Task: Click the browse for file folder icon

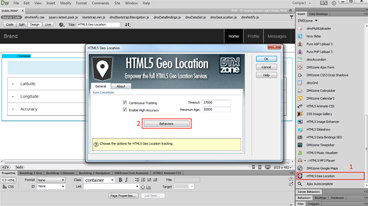Action: (x=148, y=187)
